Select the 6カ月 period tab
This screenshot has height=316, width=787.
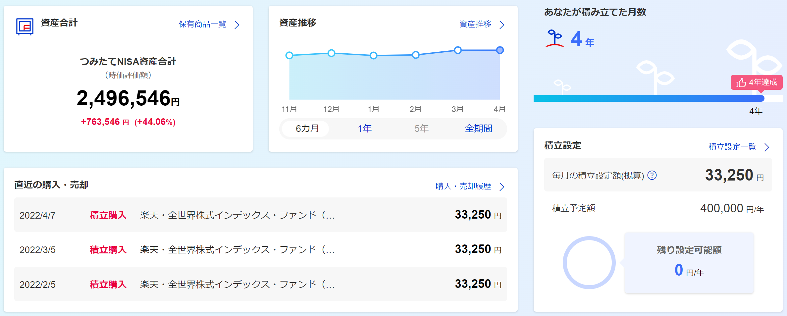click(307, 129)
